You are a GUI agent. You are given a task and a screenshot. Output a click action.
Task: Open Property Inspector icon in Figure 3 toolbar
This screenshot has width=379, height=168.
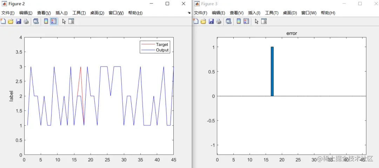264,21
